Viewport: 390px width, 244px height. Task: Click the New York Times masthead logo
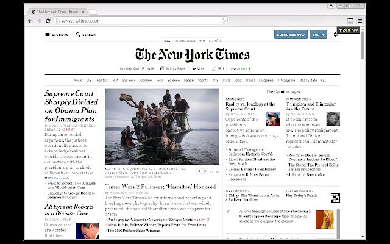coord(193,55)
